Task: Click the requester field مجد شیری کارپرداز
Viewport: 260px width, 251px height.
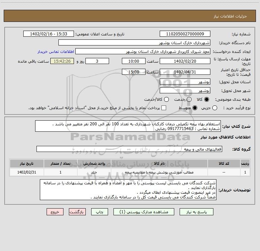Action: (x=143, y=52)
